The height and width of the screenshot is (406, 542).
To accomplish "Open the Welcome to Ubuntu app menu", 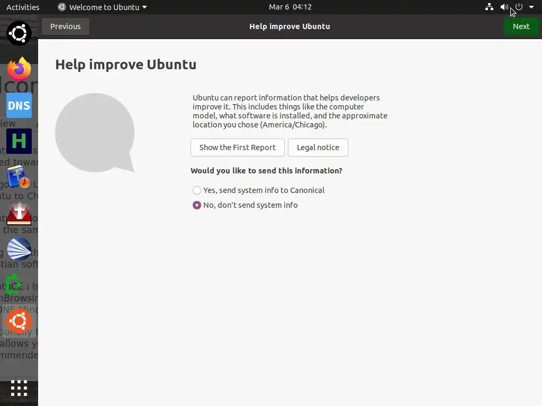I will click(x=102, y=7).
